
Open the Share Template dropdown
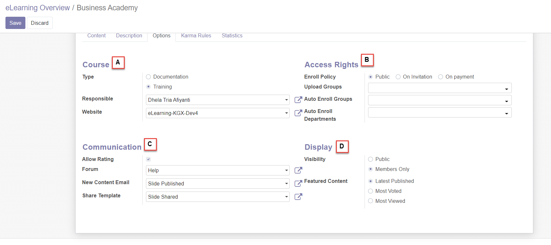(x=218, y=197)
